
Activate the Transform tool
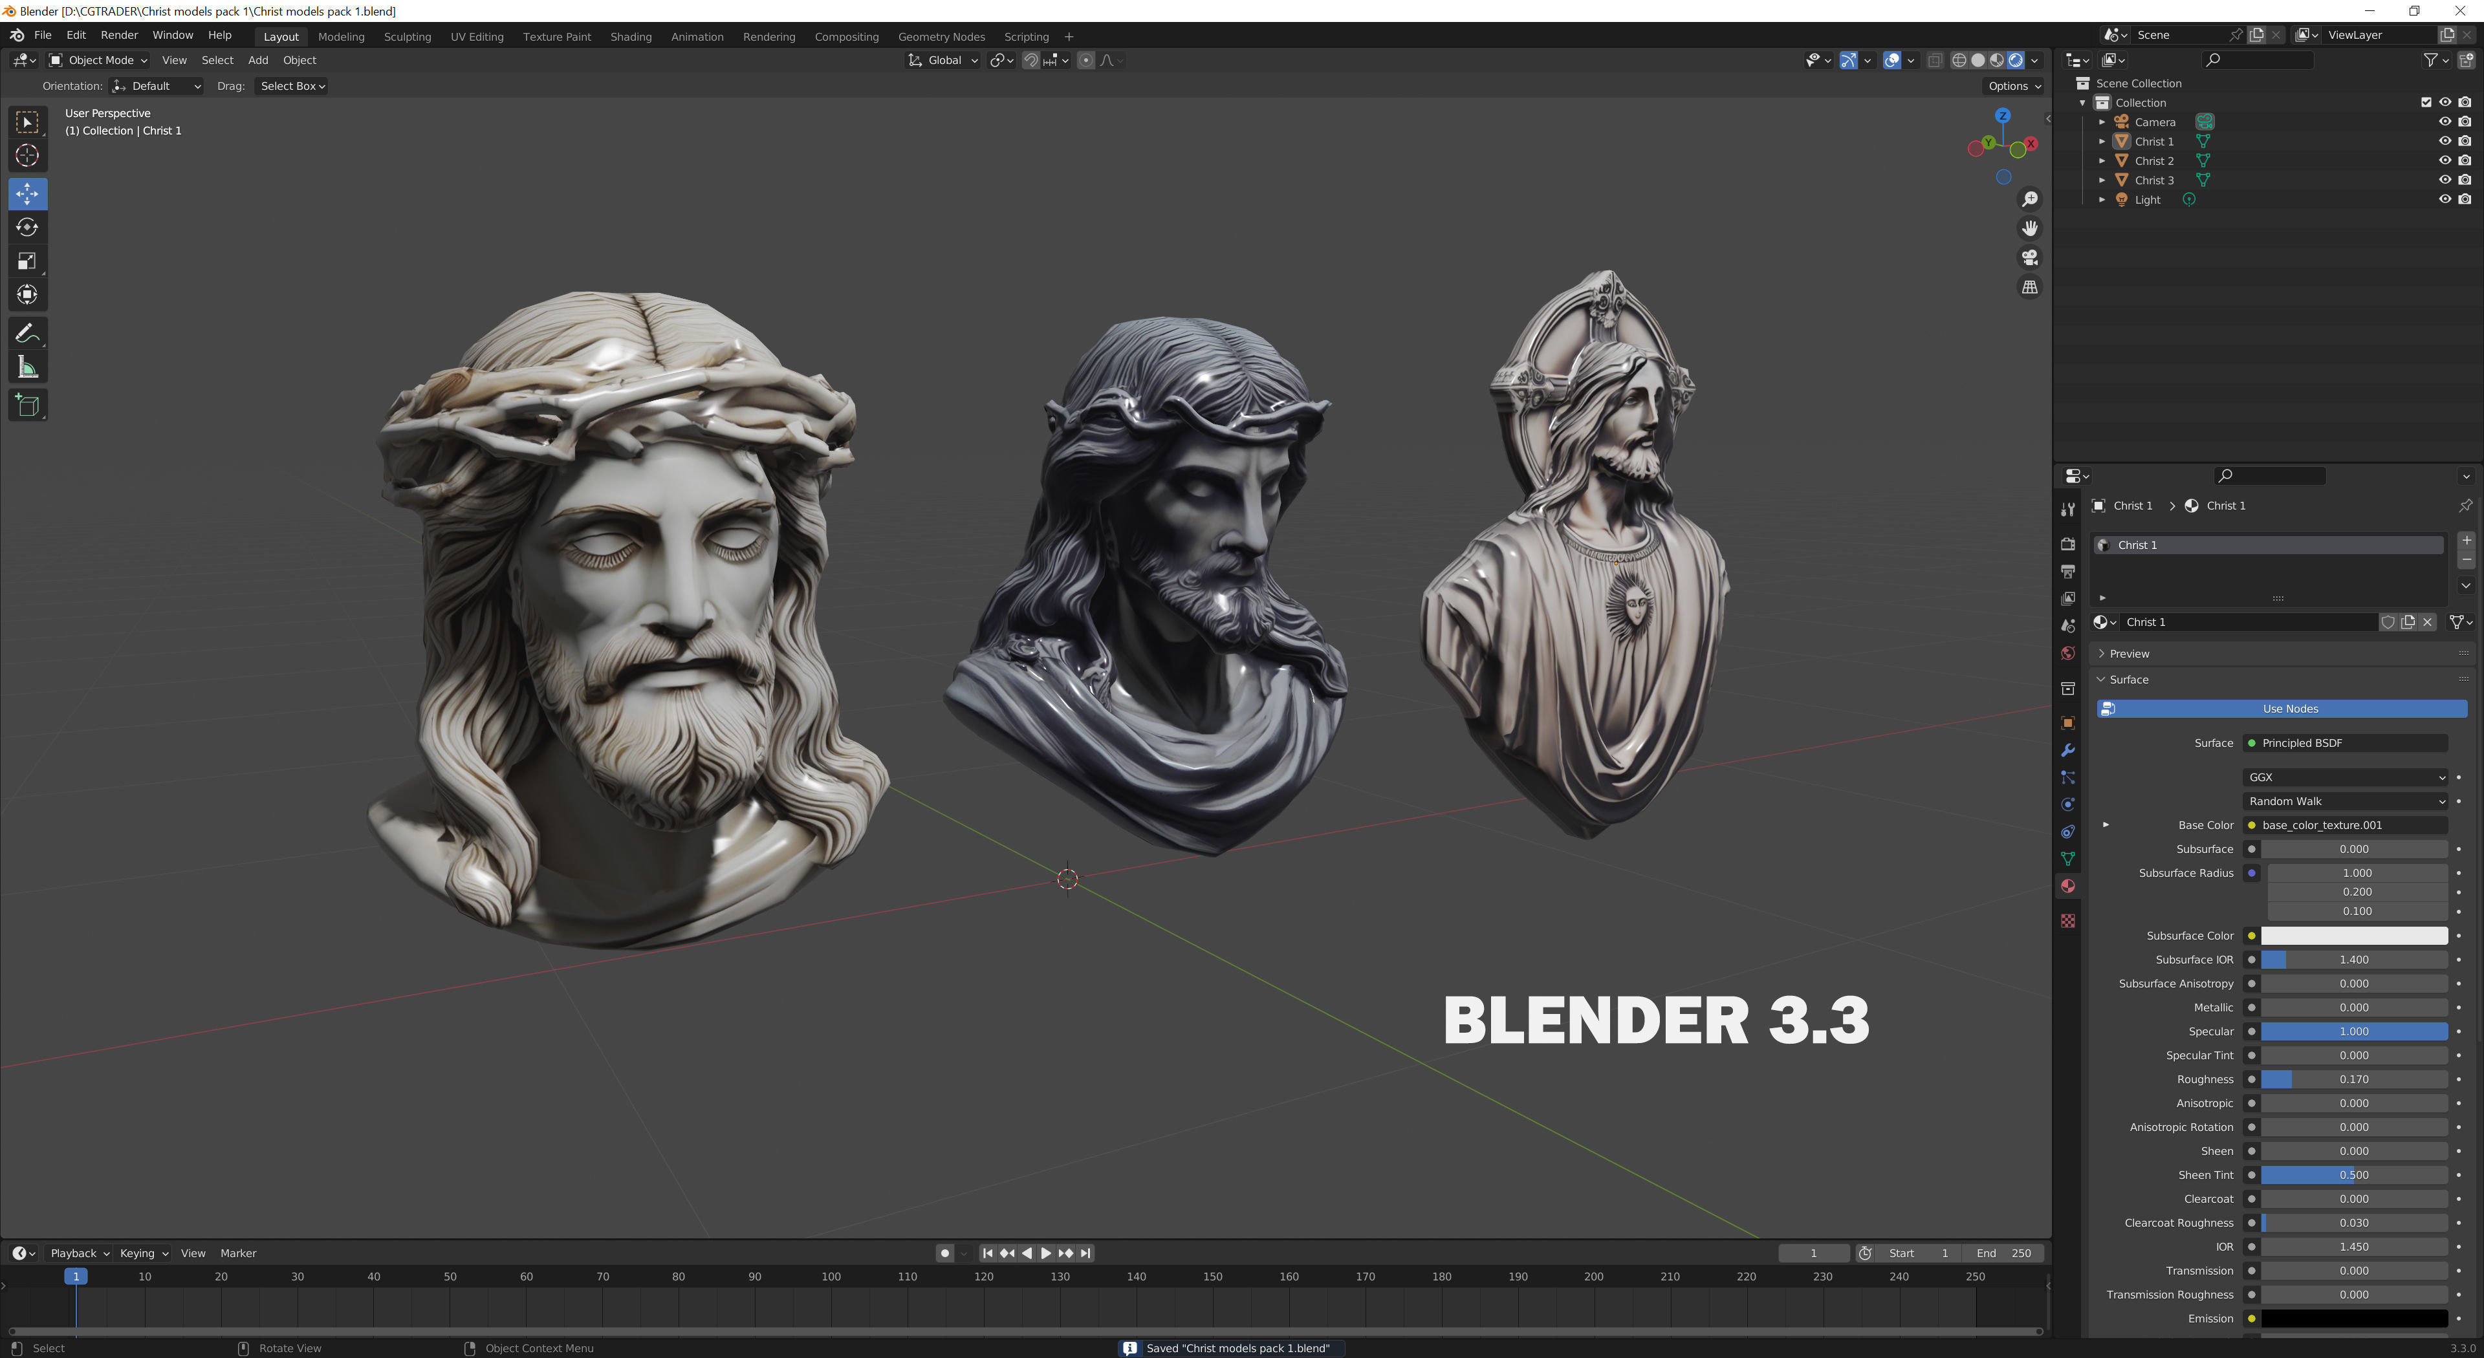pos(27,295)
